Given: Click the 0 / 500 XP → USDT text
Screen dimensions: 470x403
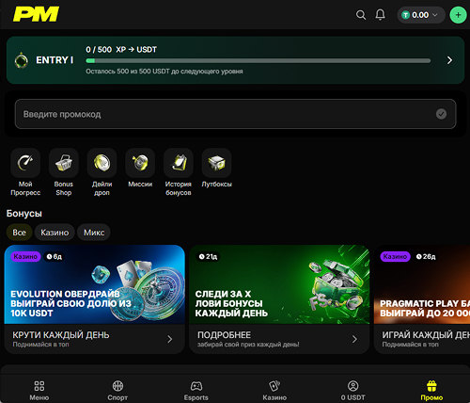Looking at the screenshot, I should (121, 50).
